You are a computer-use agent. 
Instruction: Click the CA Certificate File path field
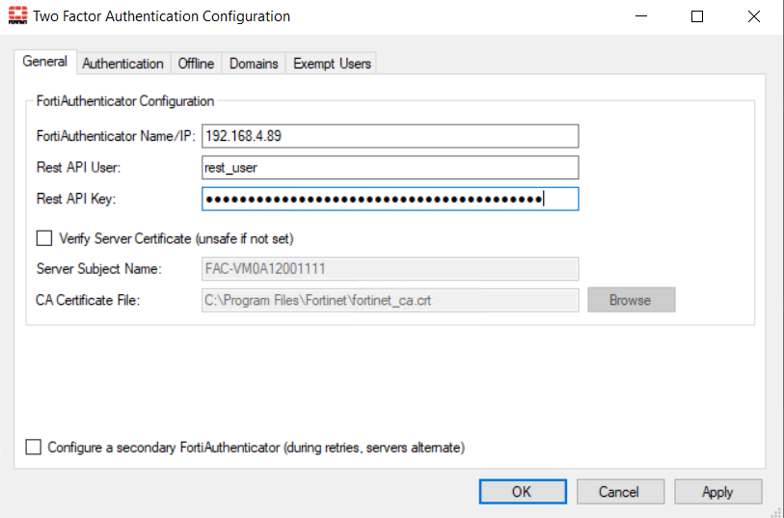390,300
